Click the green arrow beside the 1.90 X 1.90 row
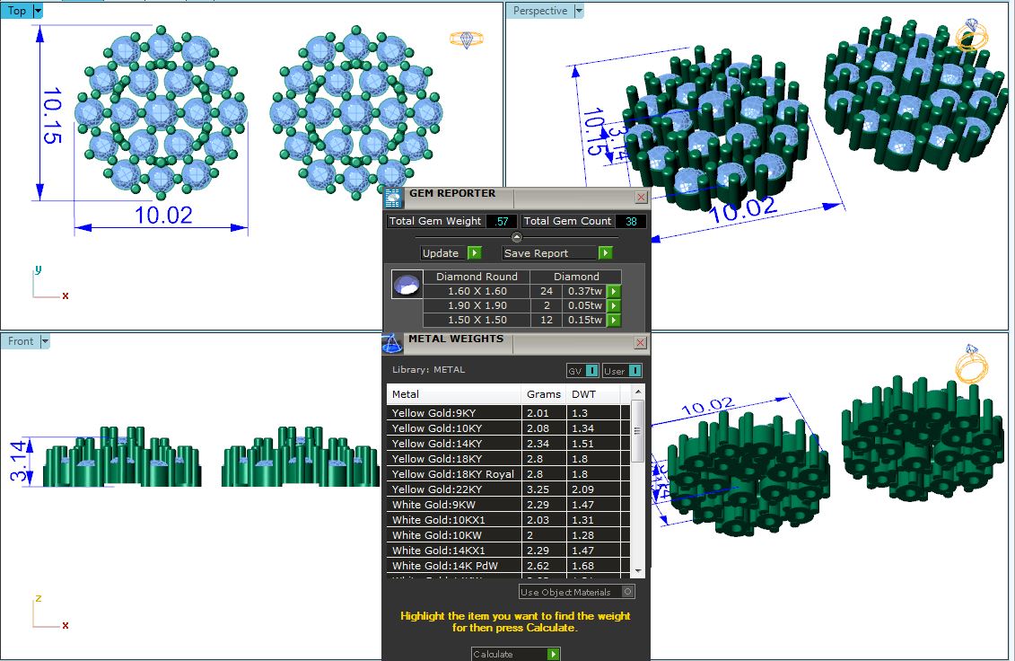This screenshot has height=661, width=1015. click(614, 305)
